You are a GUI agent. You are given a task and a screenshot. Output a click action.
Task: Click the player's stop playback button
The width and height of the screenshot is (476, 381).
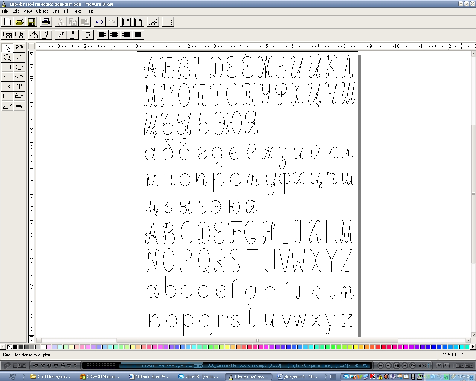click(x=388, y=365)
